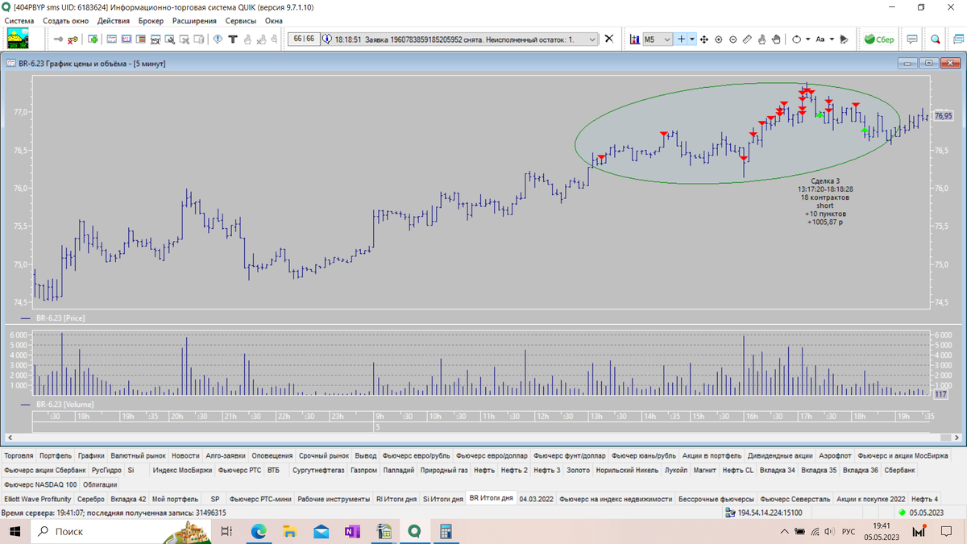Viewport: 967px width, 544px height.
Task: Open OneNote from the taskbar
Action: [352, 531]
